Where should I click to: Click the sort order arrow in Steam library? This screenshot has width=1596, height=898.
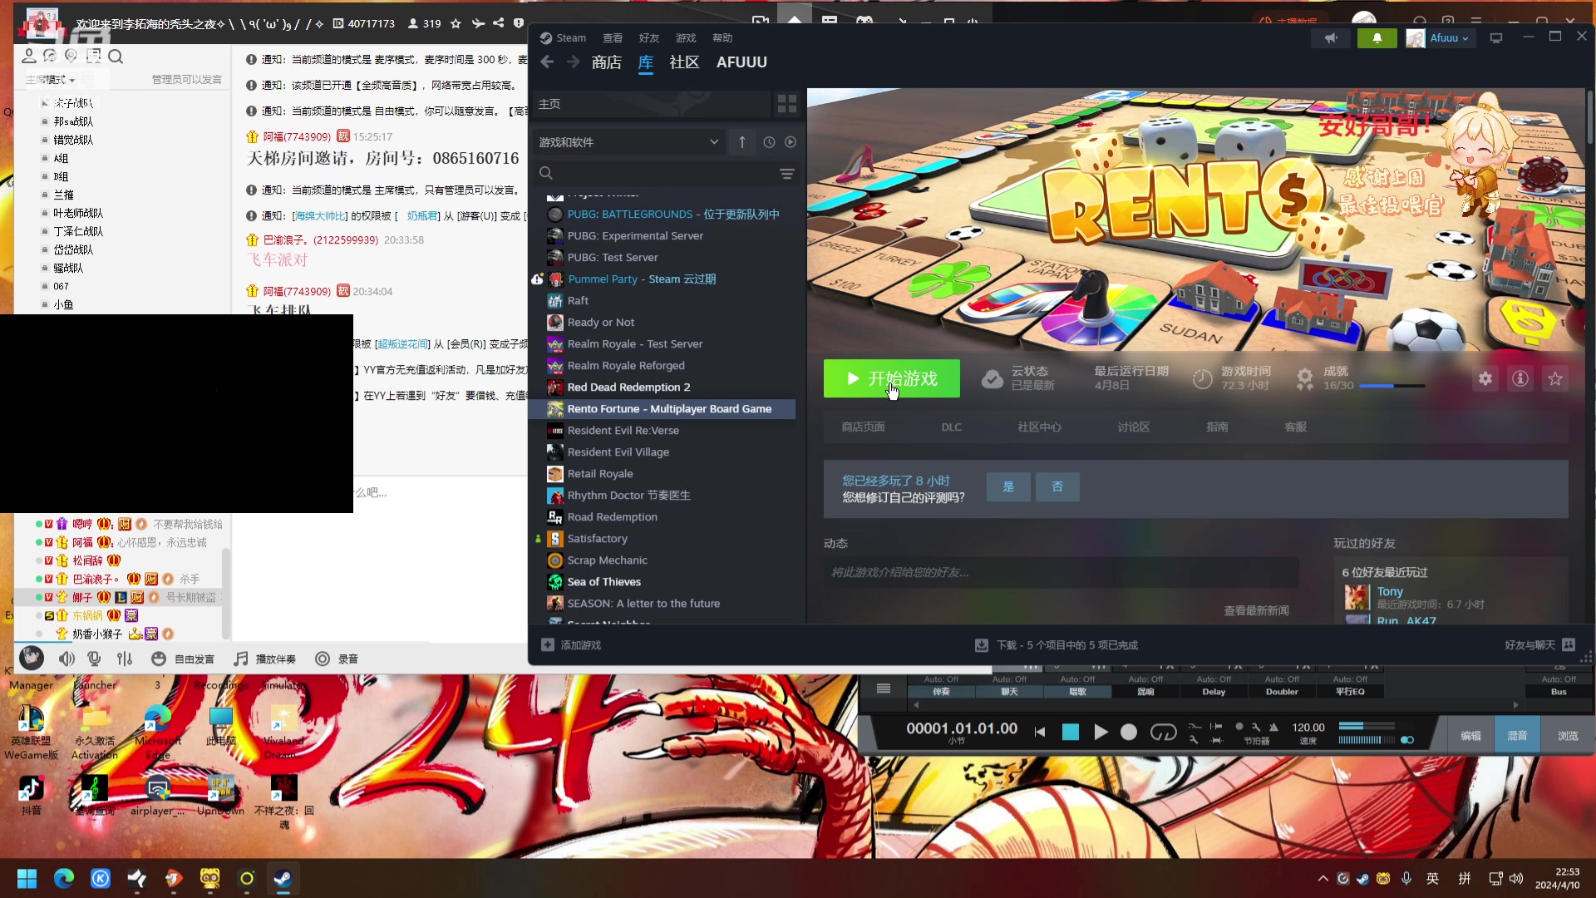(742, 142)
